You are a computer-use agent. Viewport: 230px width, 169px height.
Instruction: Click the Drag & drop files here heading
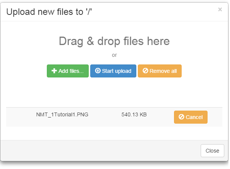114,41
